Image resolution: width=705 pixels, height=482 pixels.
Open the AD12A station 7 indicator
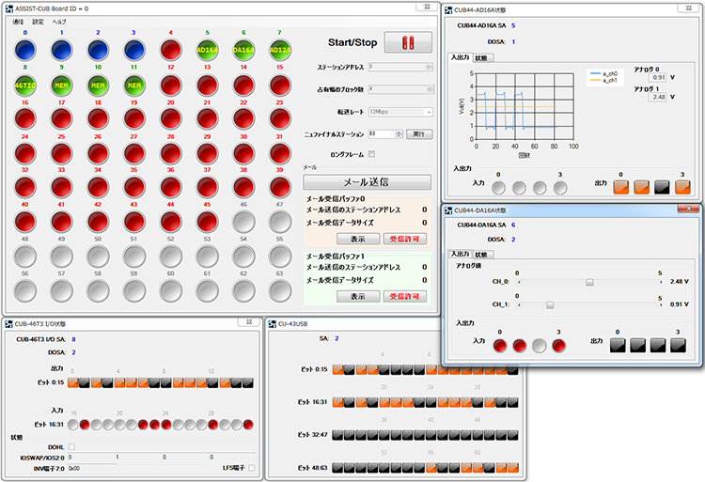pos(280,50)
